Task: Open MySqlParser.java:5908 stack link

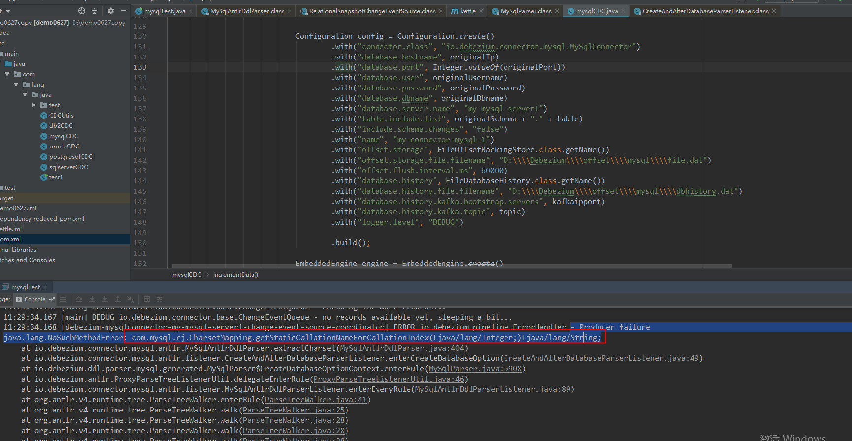Action: pyautogui.click(x=475, y=369)
